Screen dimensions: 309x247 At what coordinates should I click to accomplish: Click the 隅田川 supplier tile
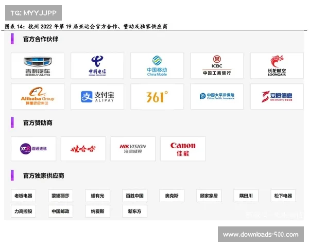(246, 196)
